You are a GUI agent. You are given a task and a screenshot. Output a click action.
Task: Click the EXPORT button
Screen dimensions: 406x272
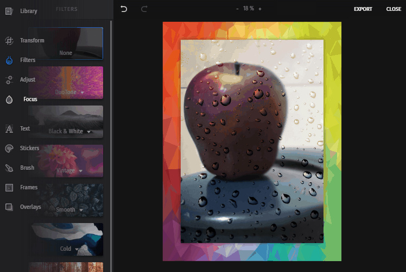coord(363,9)
